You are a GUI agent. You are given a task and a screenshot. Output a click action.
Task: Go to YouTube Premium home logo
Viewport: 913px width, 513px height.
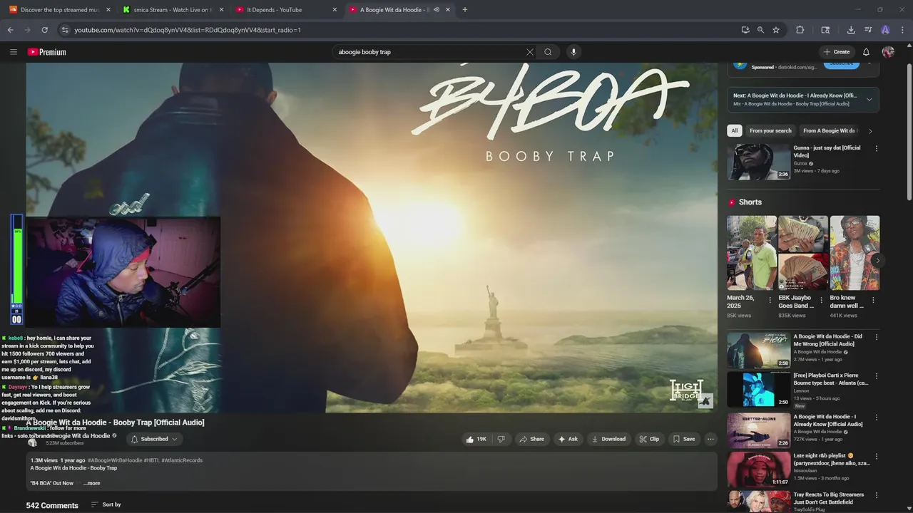46,52
